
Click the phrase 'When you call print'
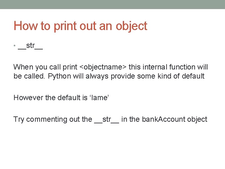[x=45, y=67]
